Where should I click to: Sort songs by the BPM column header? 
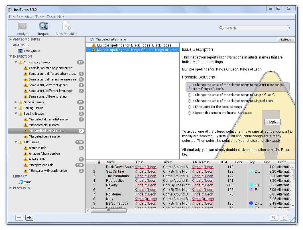pos(227,162)
